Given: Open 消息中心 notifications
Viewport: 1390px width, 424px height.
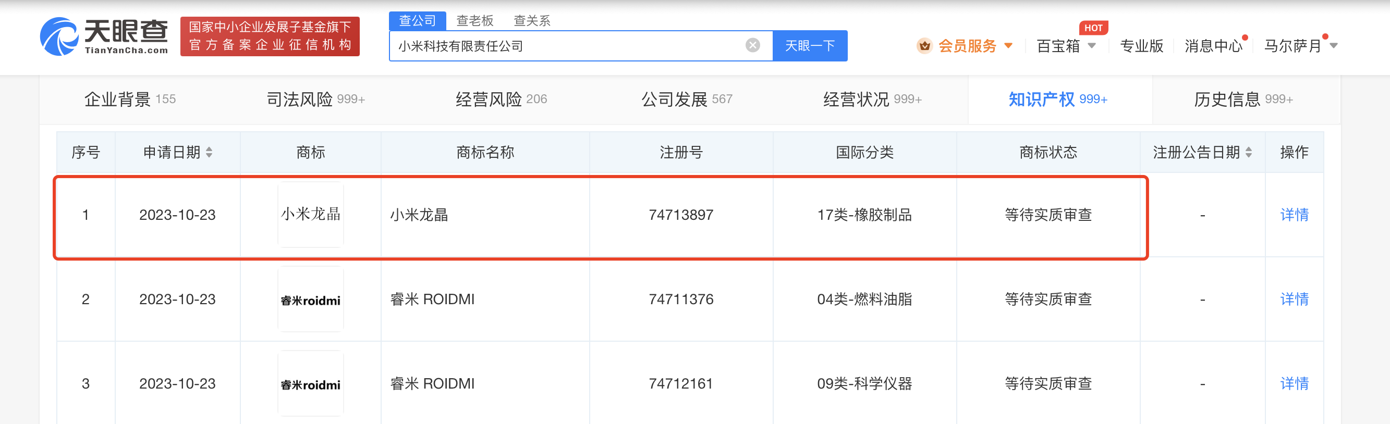Looking at the screenshot, I should point(1214,46).
